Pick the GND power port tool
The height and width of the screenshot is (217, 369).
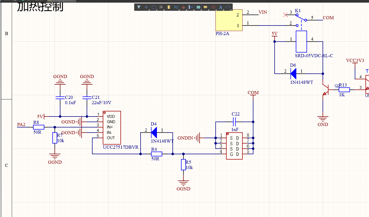(x=183, y=7)
